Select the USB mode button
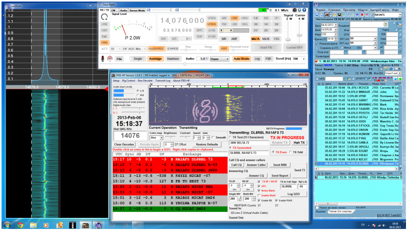408x231 pixels. coord(234,18)
